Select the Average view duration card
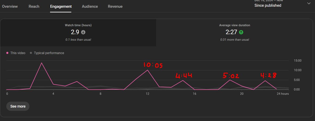The height and width of the screenshot is (121, 315). pos(235,33)
